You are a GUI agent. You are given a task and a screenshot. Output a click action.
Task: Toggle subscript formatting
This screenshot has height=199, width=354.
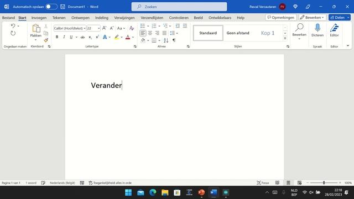point(90,37)
